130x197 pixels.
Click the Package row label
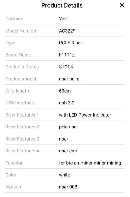click(14, 19)
